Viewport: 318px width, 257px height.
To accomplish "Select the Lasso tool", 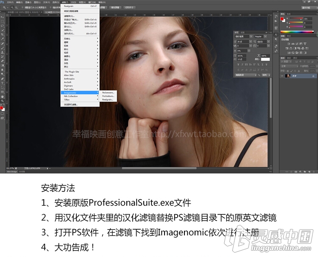I will coord(3,26).
